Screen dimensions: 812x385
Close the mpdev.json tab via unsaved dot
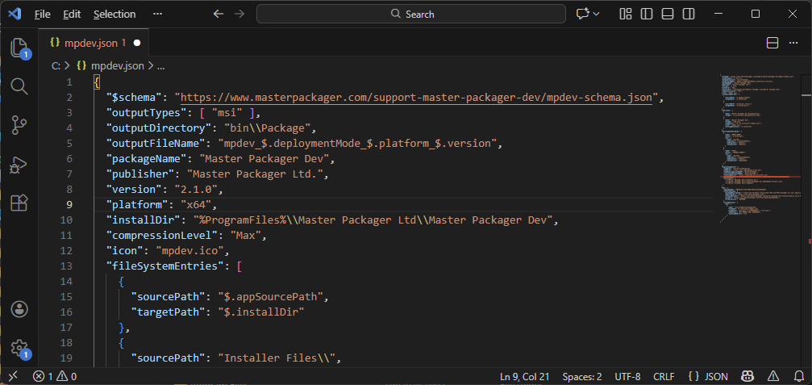[x=137, y=43]
